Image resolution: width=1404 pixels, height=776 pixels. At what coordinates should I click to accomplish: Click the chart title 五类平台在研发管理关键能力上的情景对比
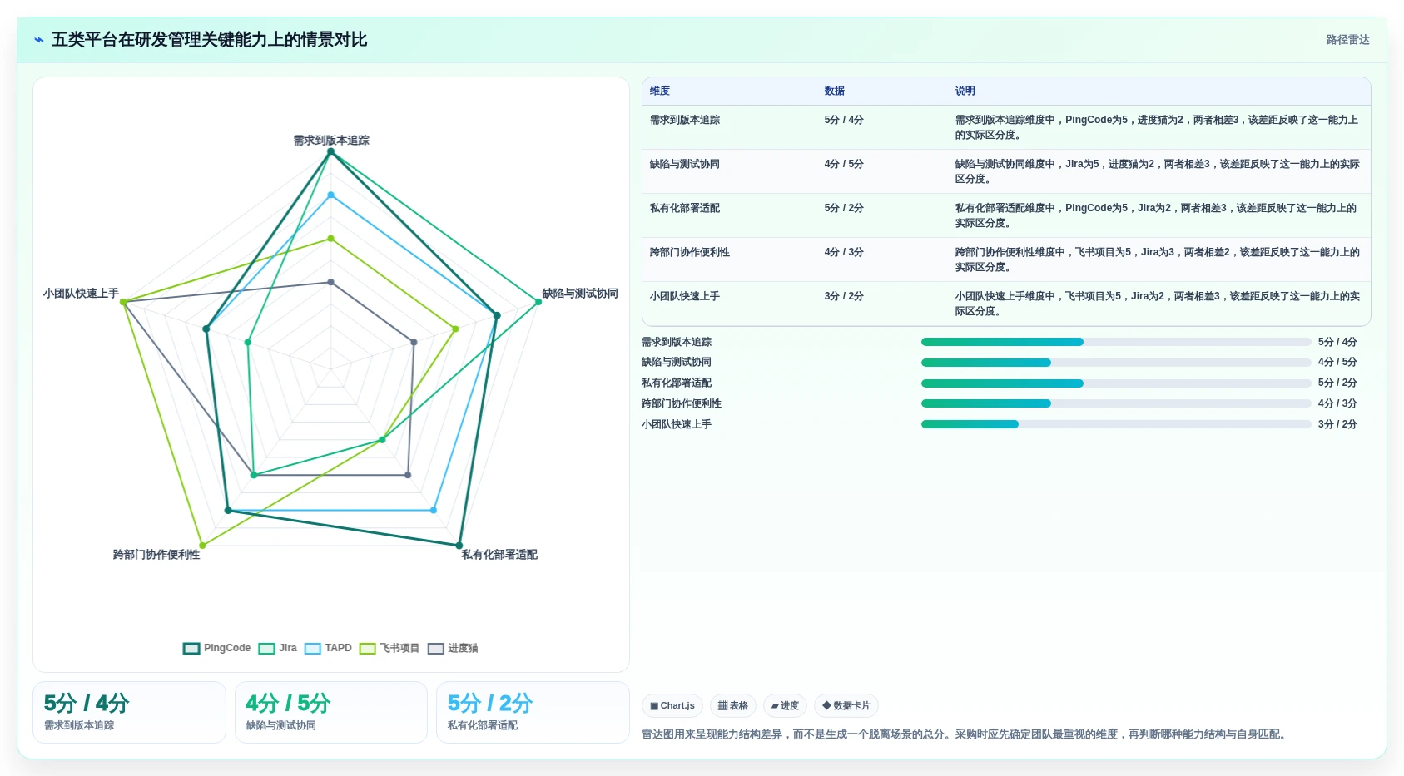point(210,40)
